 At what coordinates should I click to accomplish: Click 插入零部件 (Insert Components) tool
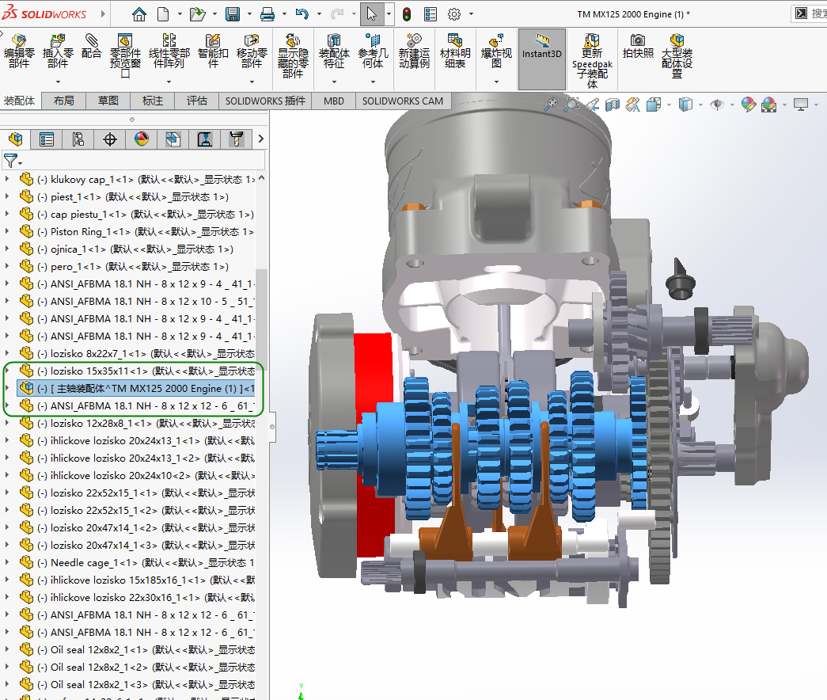tap(58, 51)
